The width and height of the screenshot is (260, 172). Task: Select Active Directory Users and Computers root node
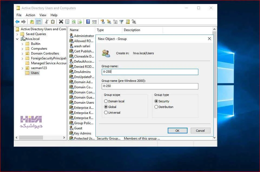[41, 29]
